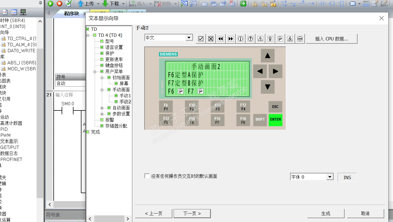Click the pin icon on left panel
The height and width of the screenshot is (222, 393).
40,3
